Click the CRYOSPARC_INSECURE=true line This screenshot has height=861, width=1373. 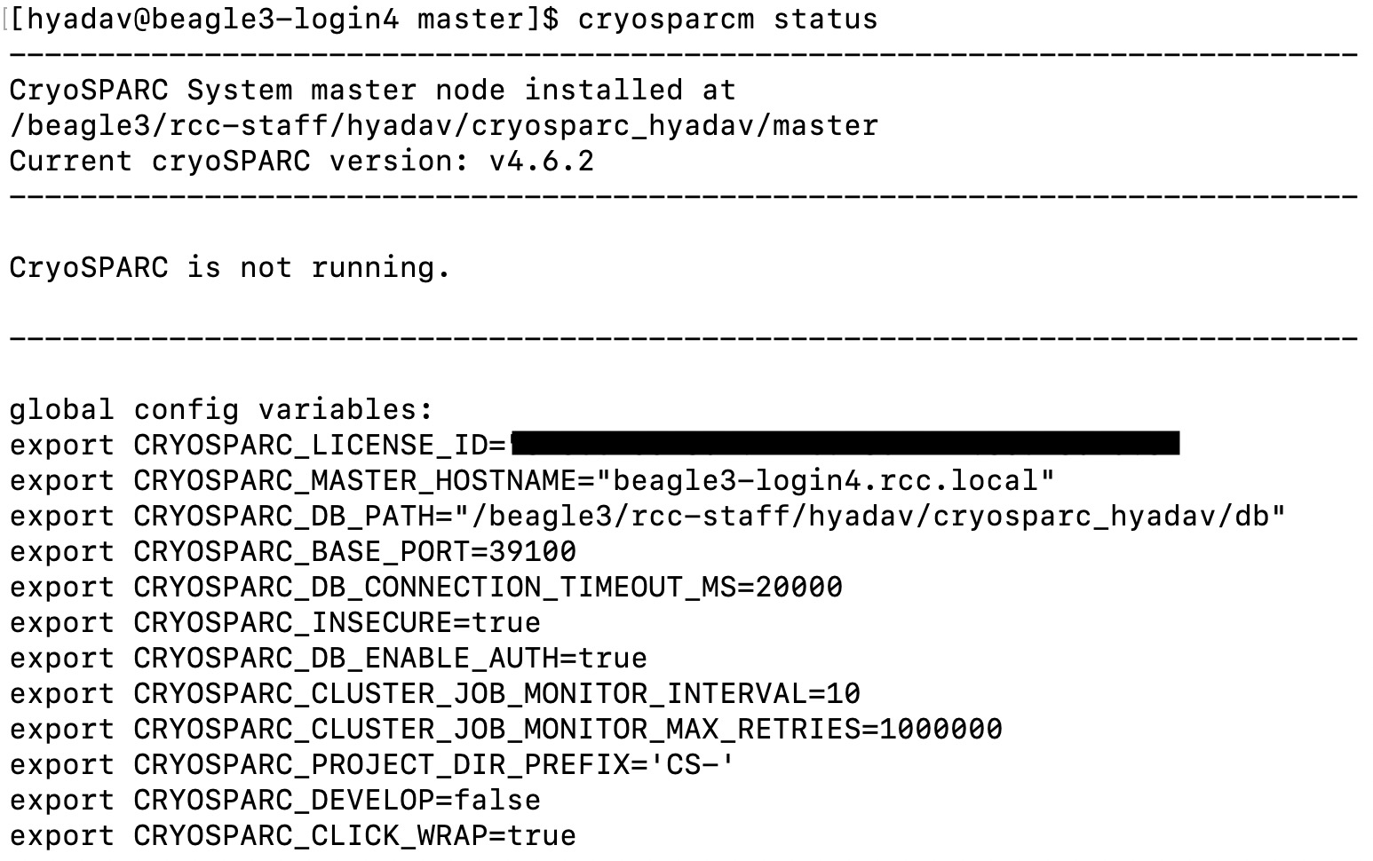tap(337, 623)
